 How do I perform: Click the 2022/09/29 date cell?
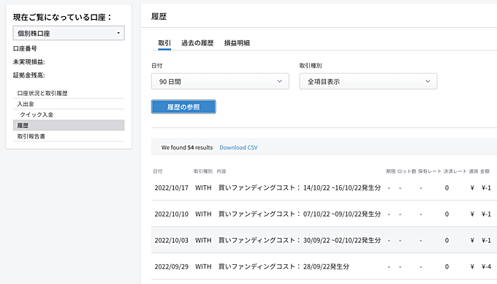[x=172, y=267]
